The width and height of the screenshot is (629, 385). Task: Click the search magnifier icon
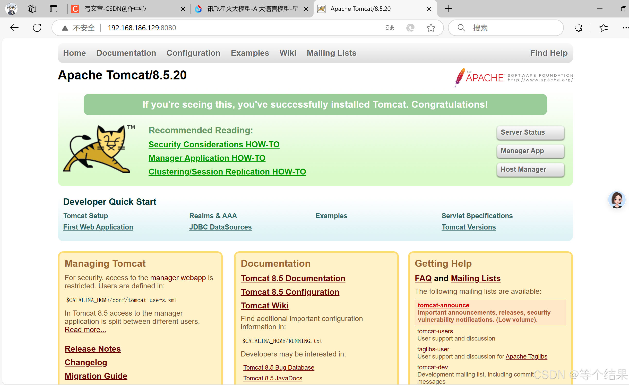(x=461, y=27)
